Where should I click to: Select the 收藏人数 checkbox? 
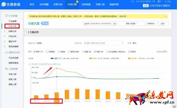(x=83, y=52)
